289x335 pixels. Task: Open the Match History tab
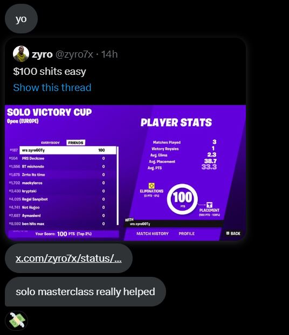tap(153, 234)
